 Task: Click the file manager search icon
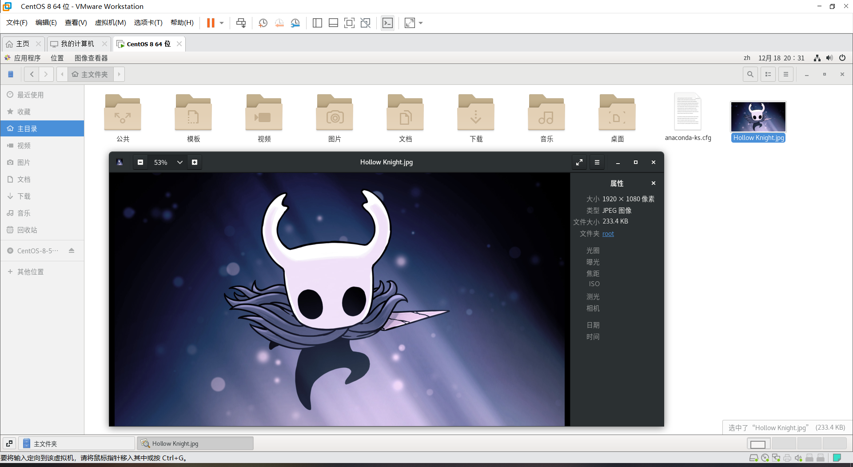point(750,74)
